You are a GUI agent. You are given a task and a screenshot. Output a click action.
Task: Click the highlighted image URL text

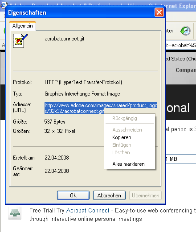pyautogui.click(x=101, y=108)
